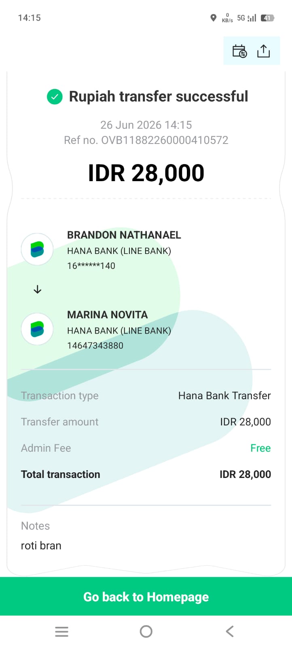Tap the green Free admin fee label
This screenshot has height=647, width=292.
point(260,448)
